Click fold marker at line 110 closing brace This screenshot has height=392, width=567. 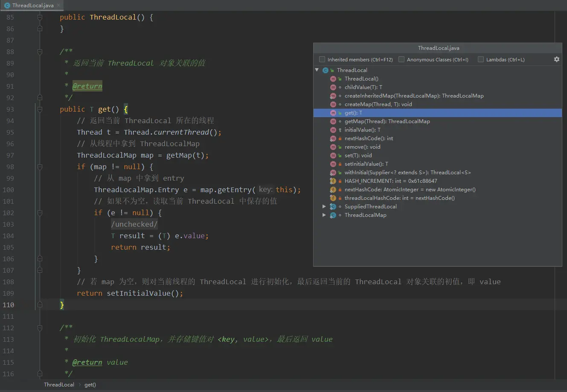[40, 305]
